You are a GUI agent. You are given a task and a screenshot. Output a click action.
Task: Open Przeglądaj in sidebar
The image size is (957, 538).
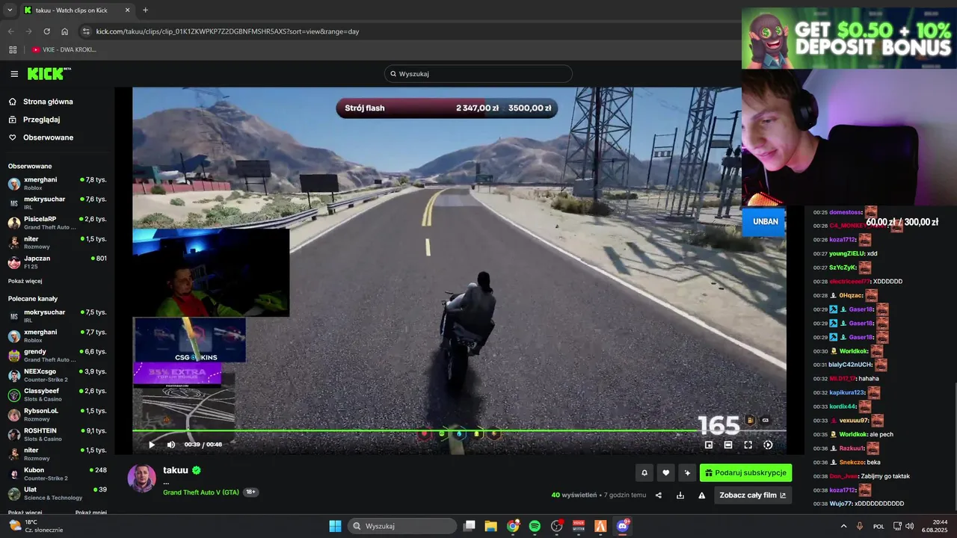[x=41, y=120]
